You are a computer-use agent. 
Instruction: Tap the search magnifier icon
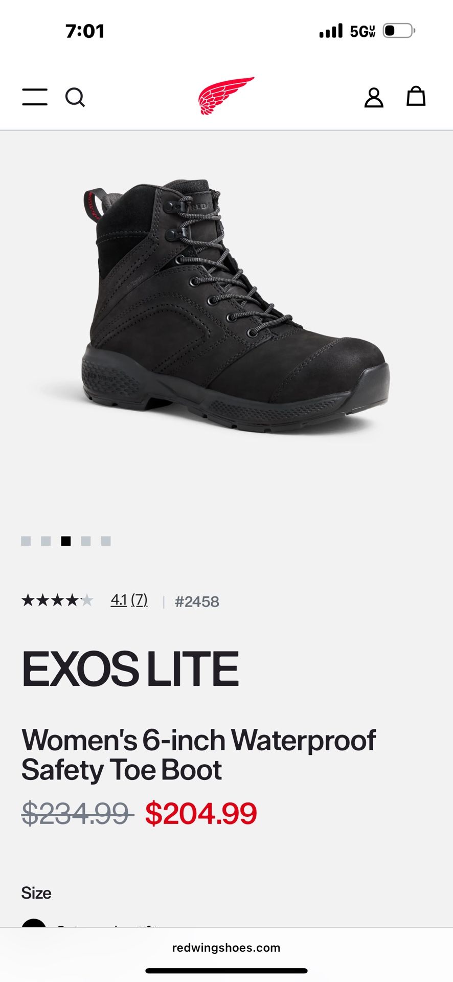click(x=75, y=97)
